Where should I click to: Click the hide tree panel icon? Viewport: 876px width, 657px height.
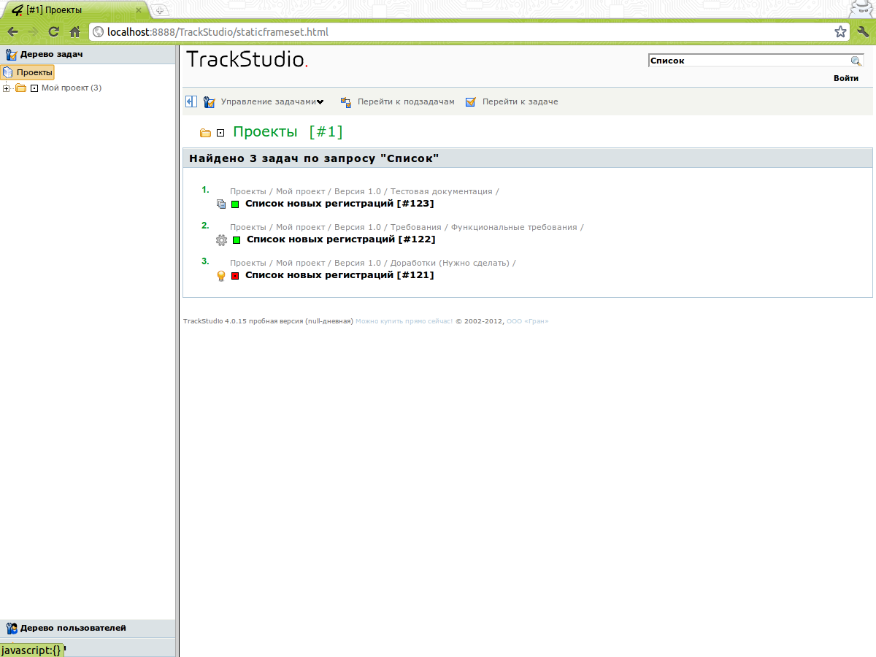click(x=191, y=101)
